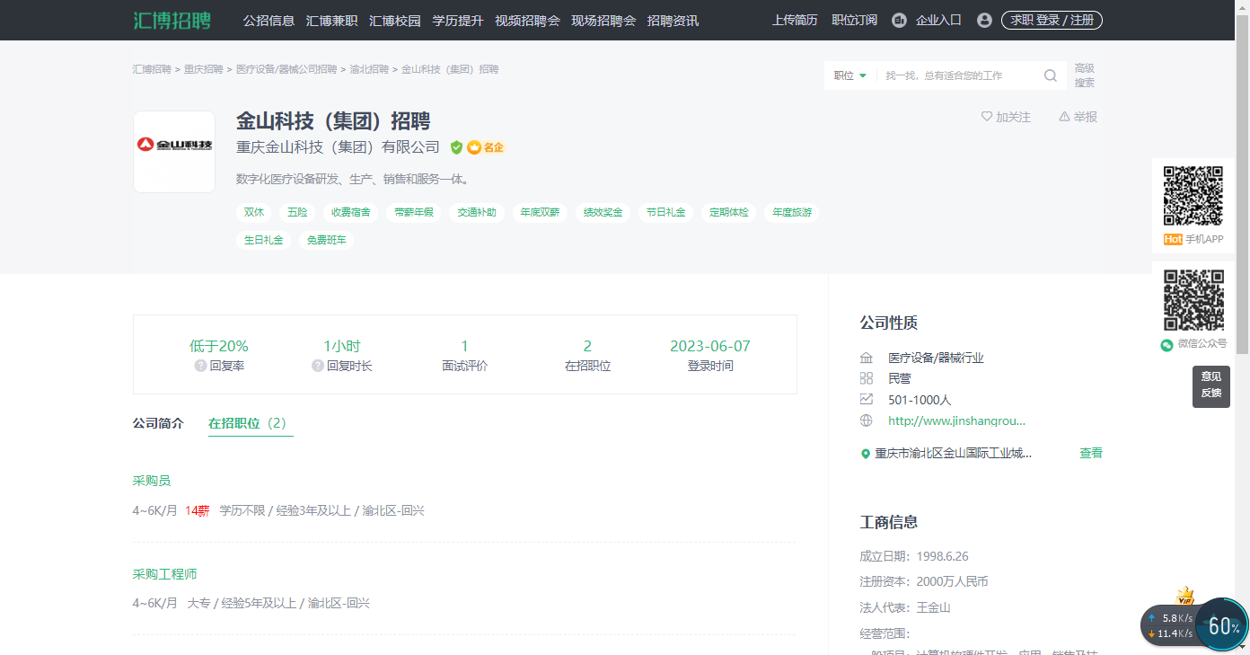The image size is (1250, 655).
Task: Open the 采购员 job listing
Action: 152,481
